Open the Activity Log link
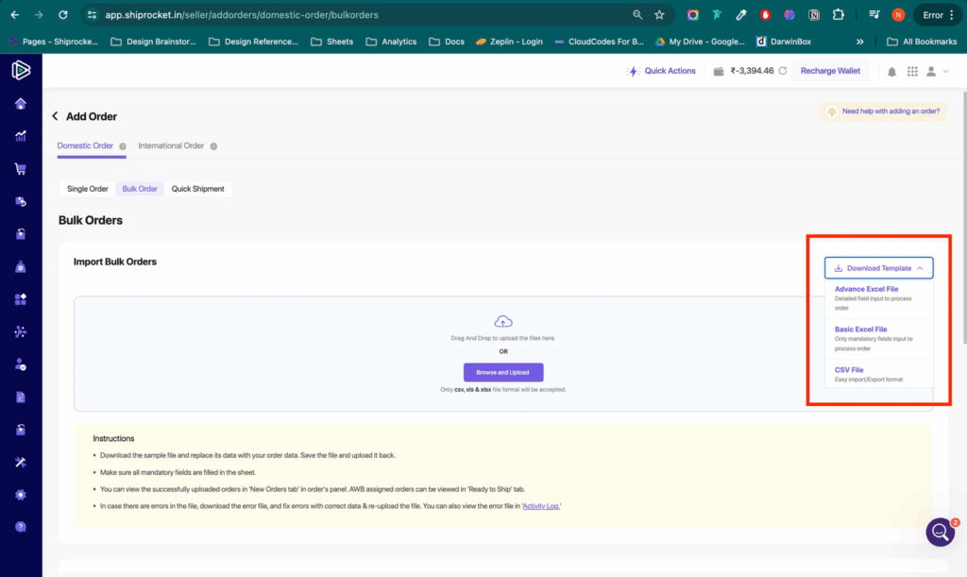 (x=547, y=507)
